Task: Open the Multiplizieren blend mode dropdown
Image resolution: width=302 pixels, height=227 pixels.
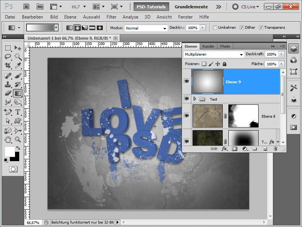Action: (214, 54)
